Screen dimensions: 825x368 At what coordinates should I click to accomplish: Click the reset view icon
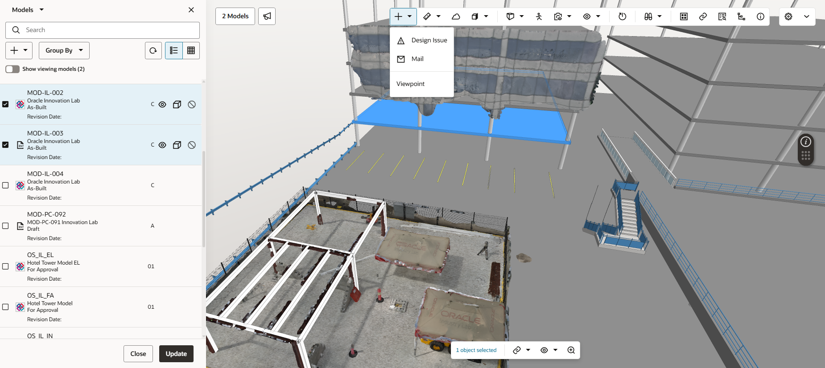[x=622, y=16]
